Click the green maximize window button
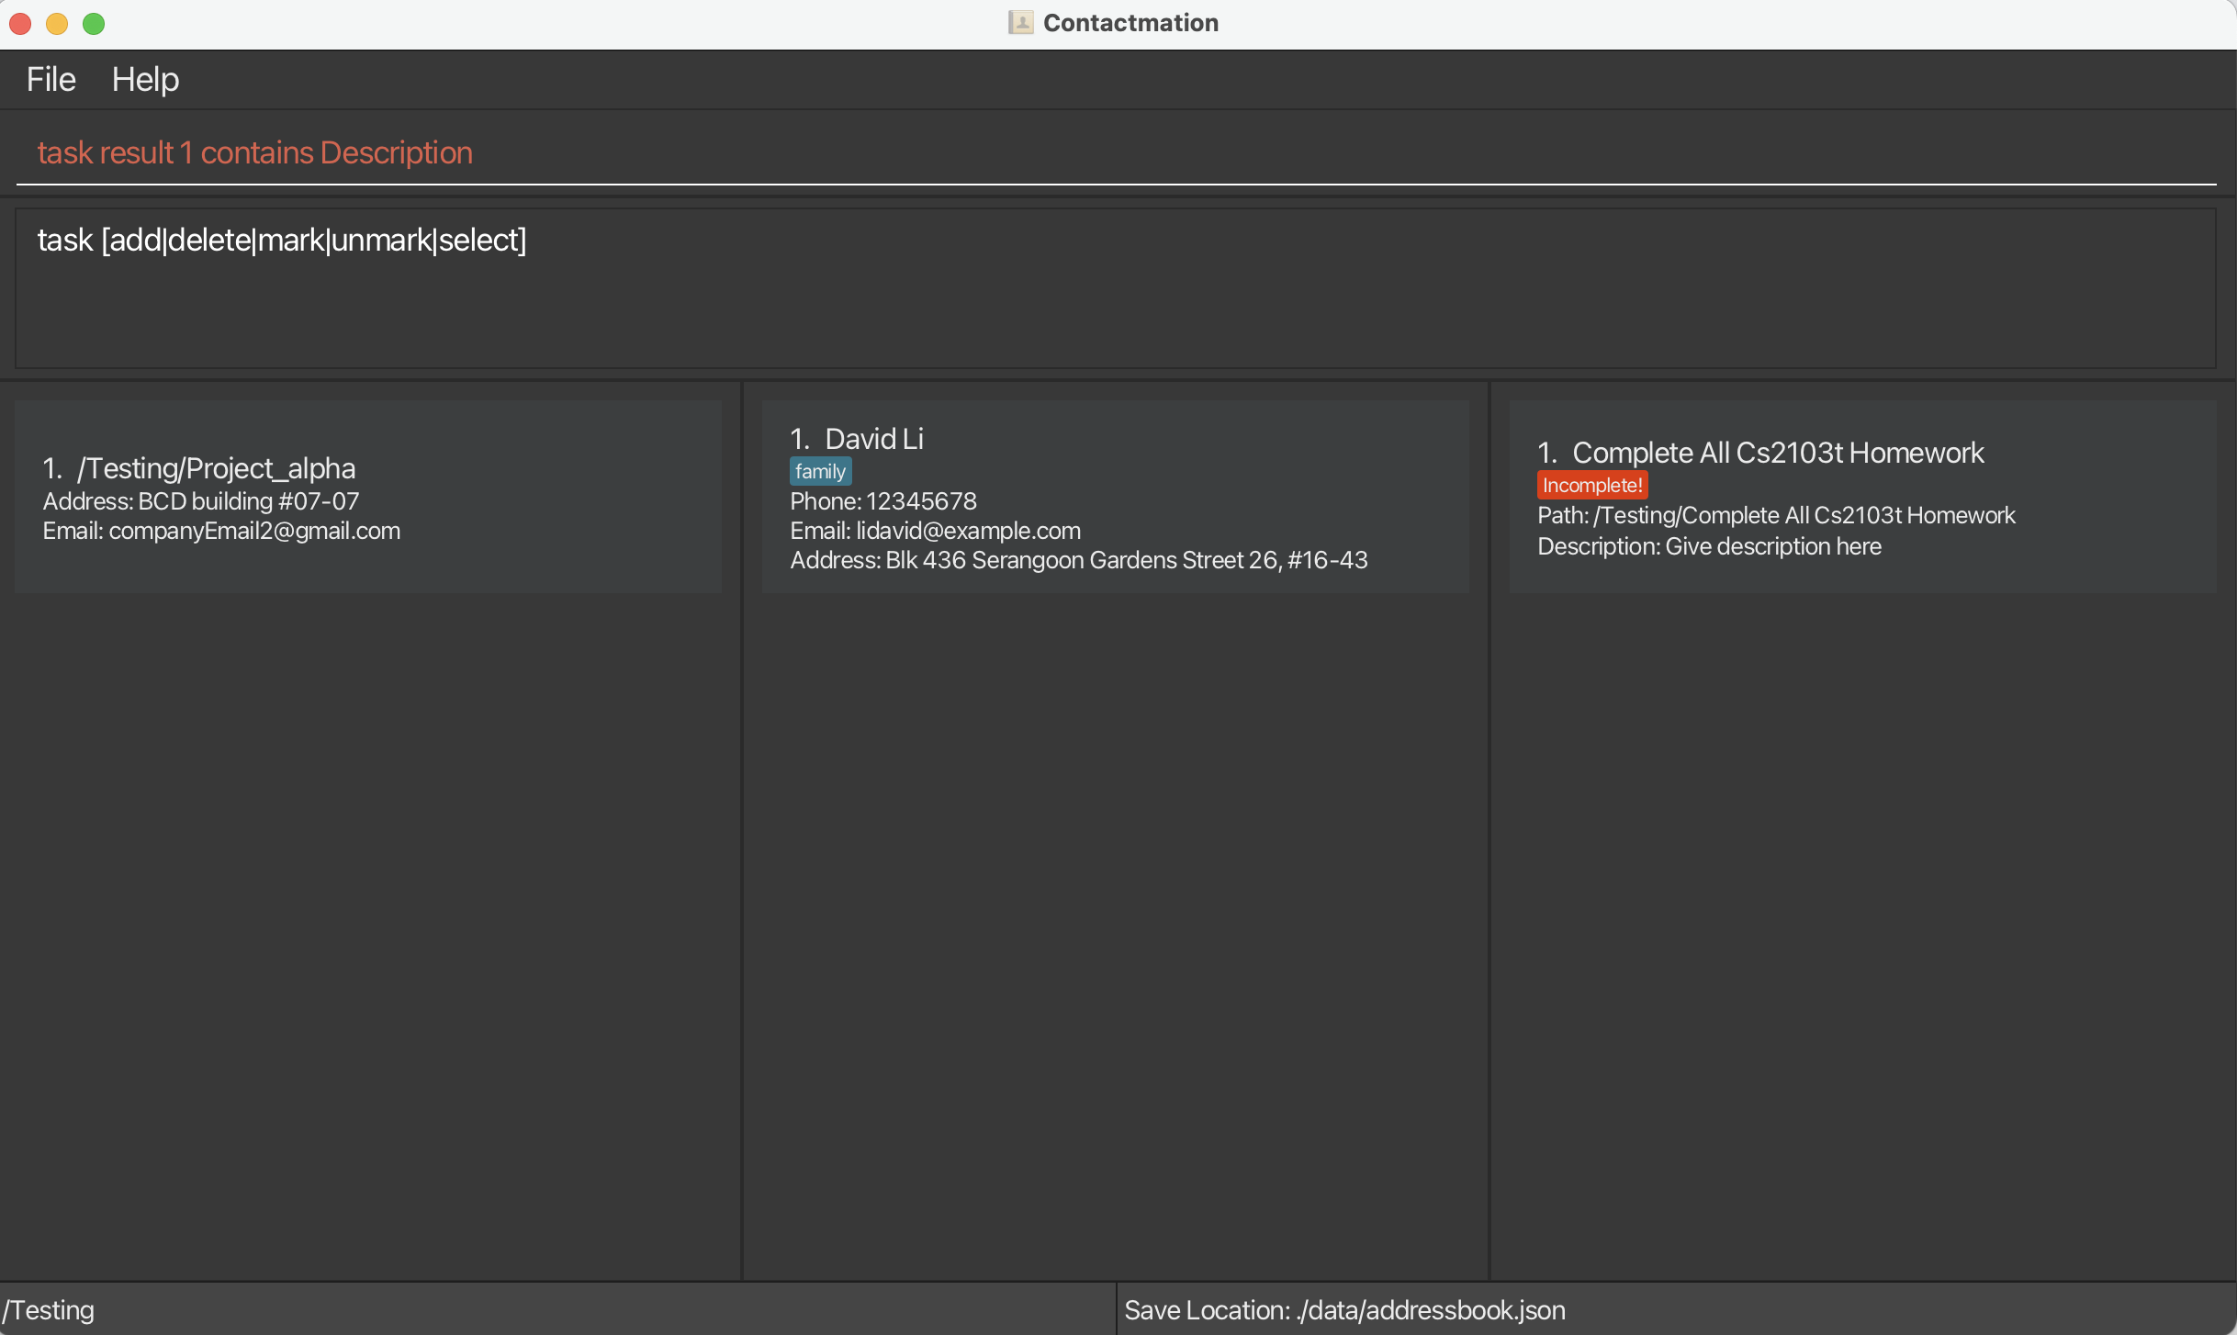2237x1335 pixels. point(94,24)
